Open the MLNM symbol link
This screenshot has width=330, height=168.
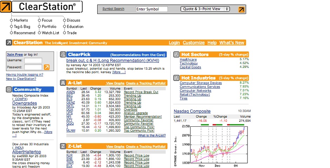[71, 131]
